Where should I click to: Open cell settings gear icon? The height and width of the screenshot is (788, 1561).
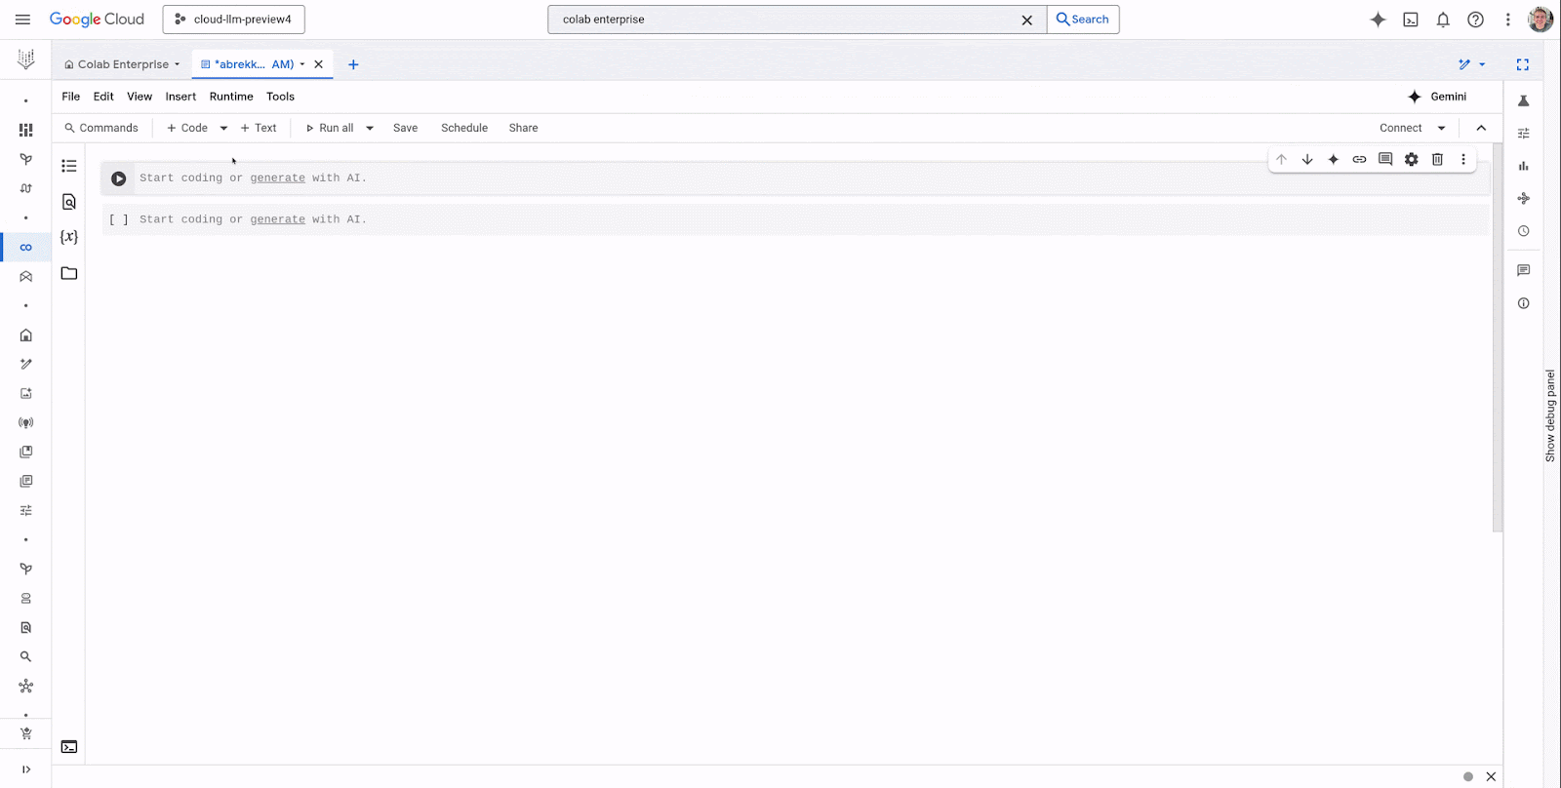[1411, 159]
